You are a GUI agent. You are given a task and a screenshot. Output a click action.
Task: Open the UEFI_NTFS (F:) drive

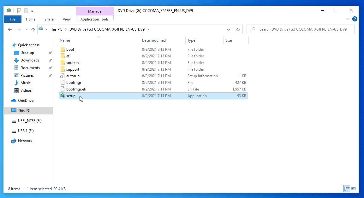click(x=30, y=121)
